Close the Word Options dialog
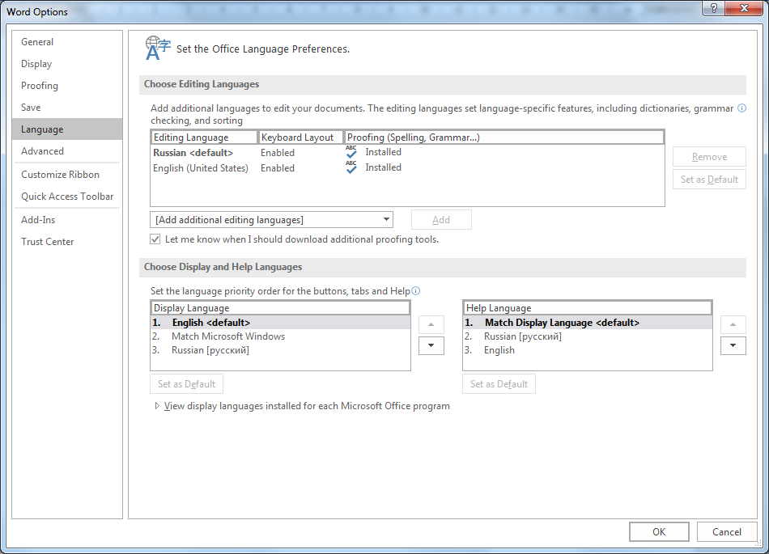This screenshot has height=554, width=769. [744, 8]
